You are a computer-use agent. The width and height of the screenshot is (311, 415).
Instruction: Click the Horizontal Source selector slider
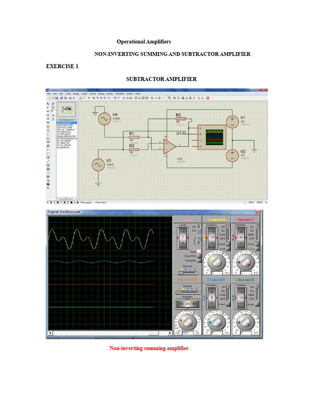coord(187,293)
